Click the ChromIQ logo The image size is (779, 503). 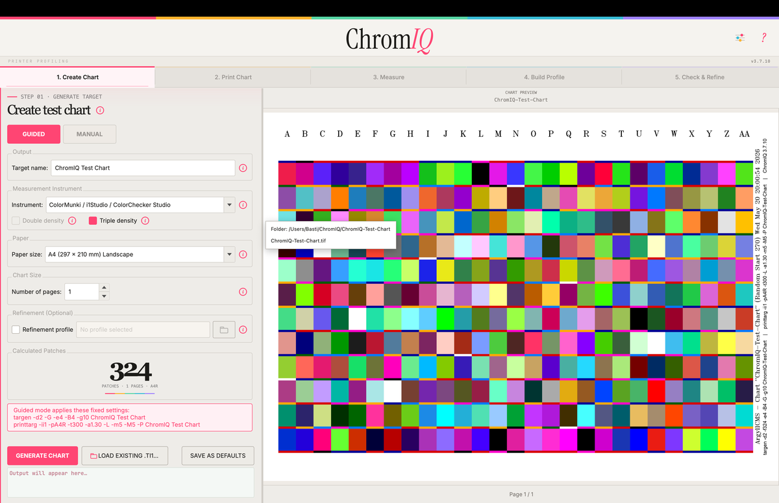[389, 40]
